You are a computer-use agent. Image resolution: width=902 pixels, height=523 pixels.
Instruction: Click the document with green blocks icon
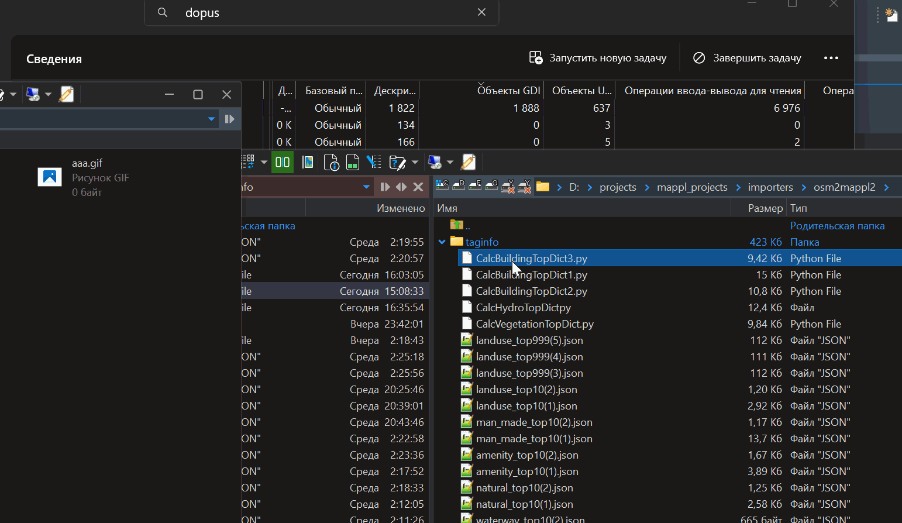click(x=352, y=162)
